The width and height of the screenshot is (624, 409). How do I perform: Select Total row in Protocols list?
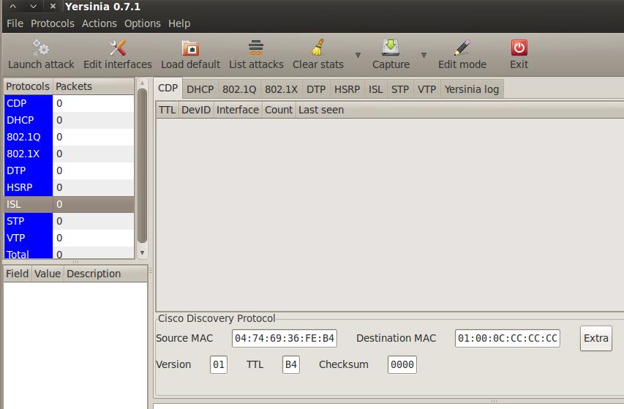(69, 253)
